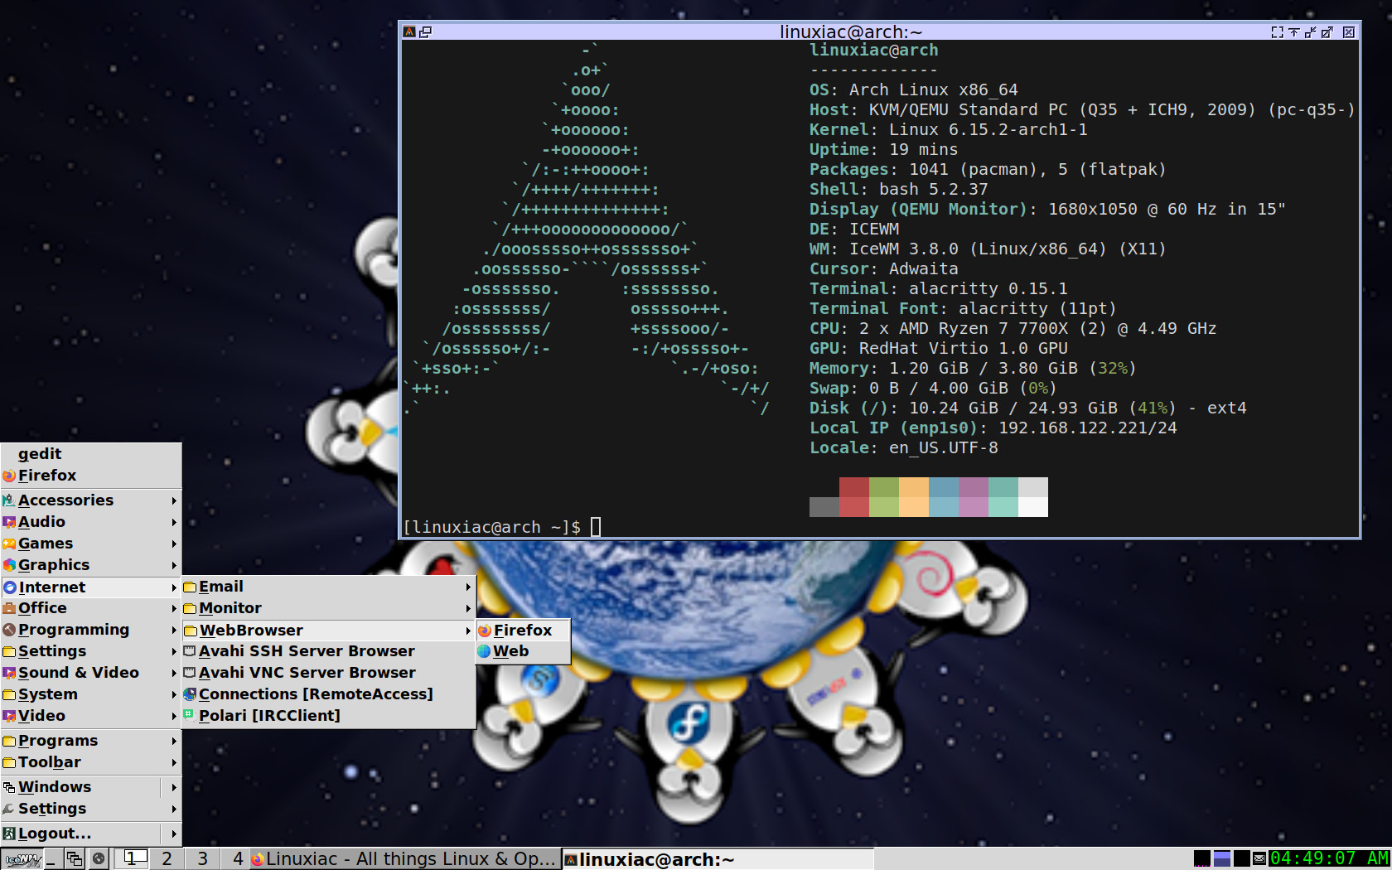
Task: Switch to workspace 1
Action: [x=130, y=859]
